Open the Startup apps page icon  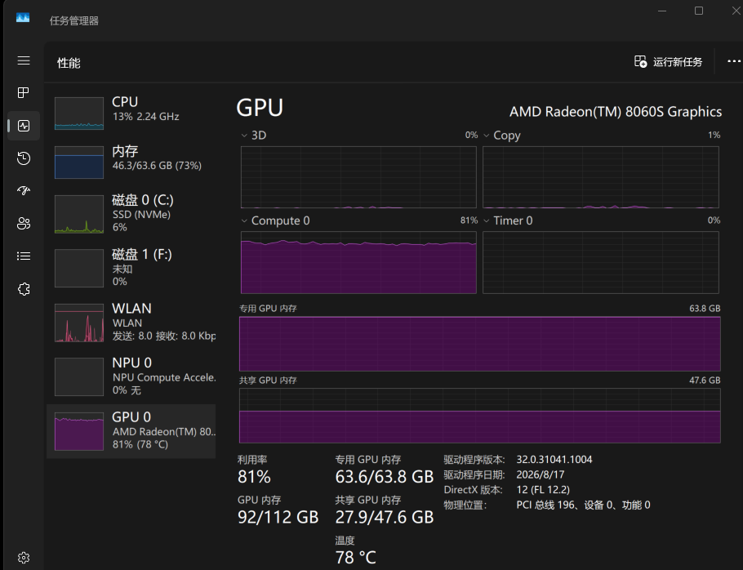coord(24,190)
